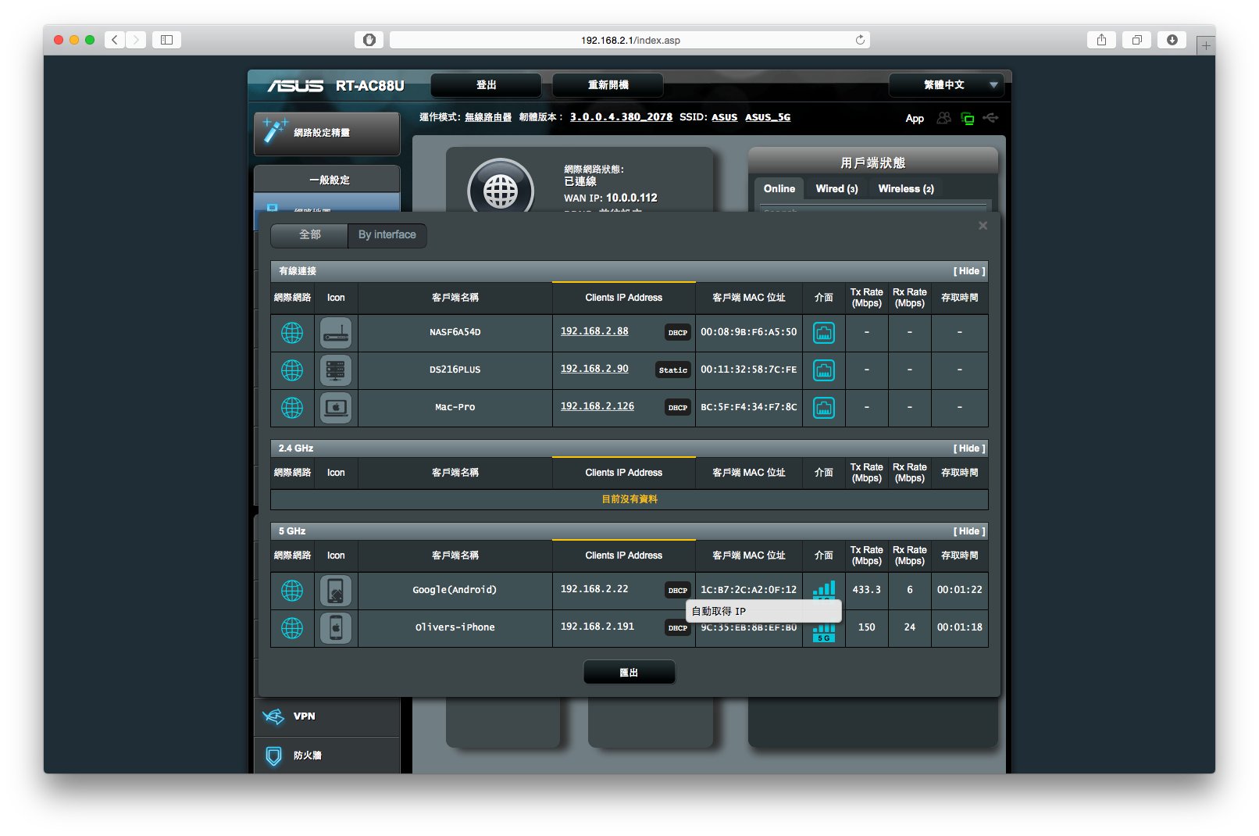1259x836 pixels.
Task: Click the large internet globe status icon
Action: (x=501, y=190)
